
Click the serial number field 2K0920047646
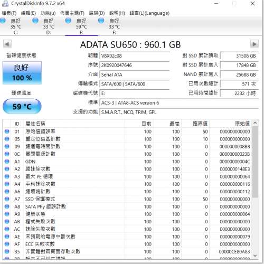tap(135, 65)
